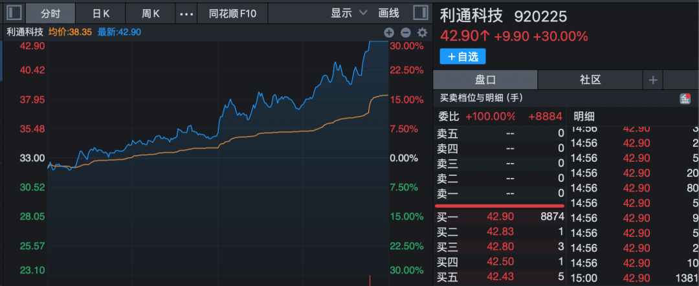Click the 明细 trade details header
The image size is (699, 286).
[584, 116]
